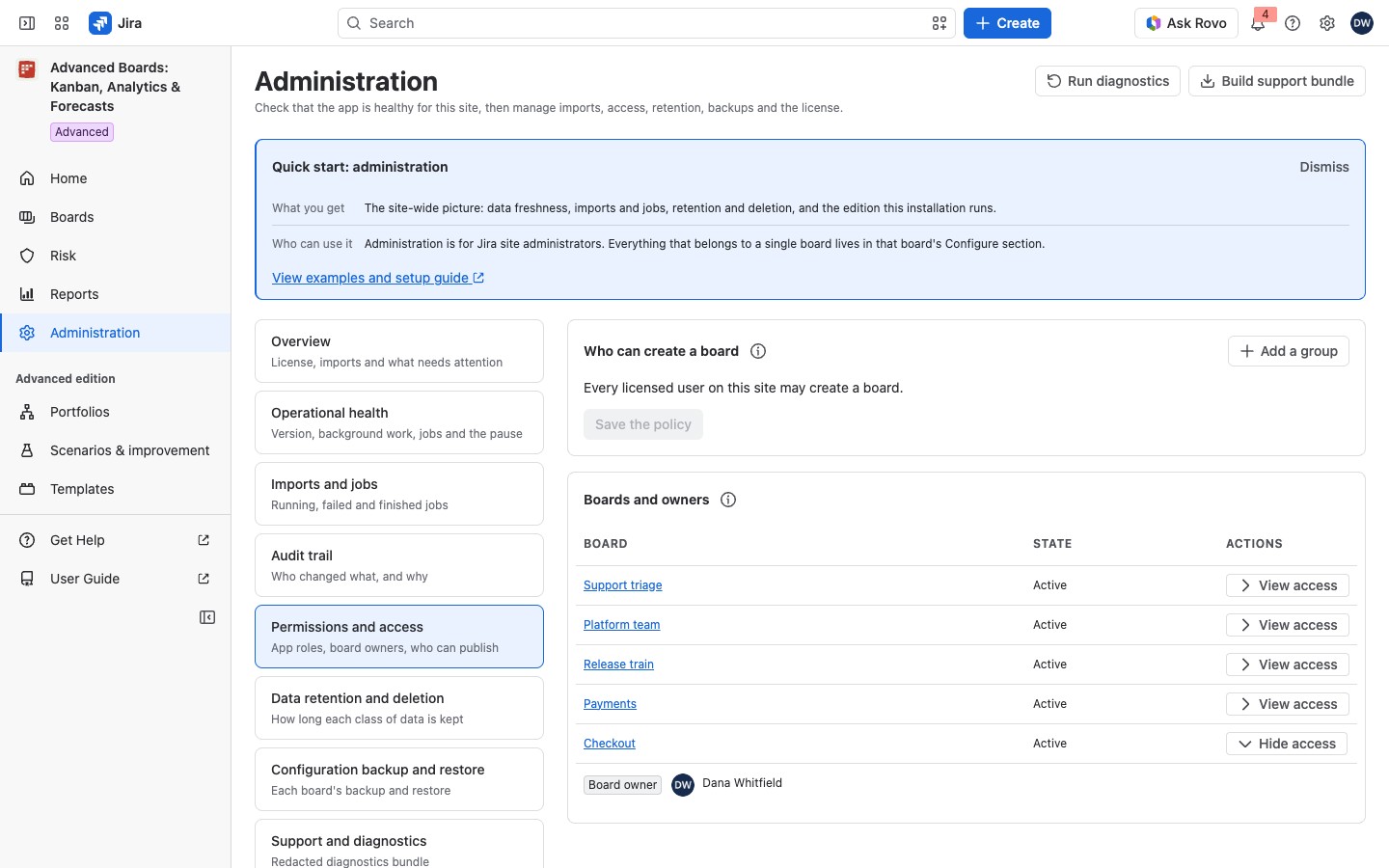Viewport: 1389px width, 868px height.
Task: Click the Advanced Boards app logo icon
Action: pos(27,69)
